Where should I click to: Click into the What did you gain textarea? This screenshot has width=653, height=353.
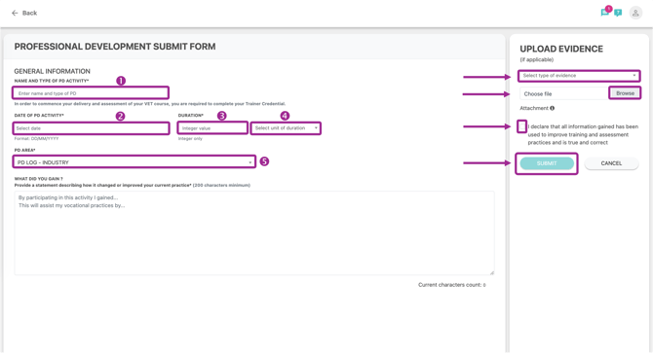pos(254,233)
